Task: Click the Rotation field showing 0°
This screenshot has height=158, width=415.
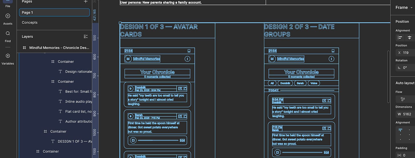Action: tap(405, 68)
